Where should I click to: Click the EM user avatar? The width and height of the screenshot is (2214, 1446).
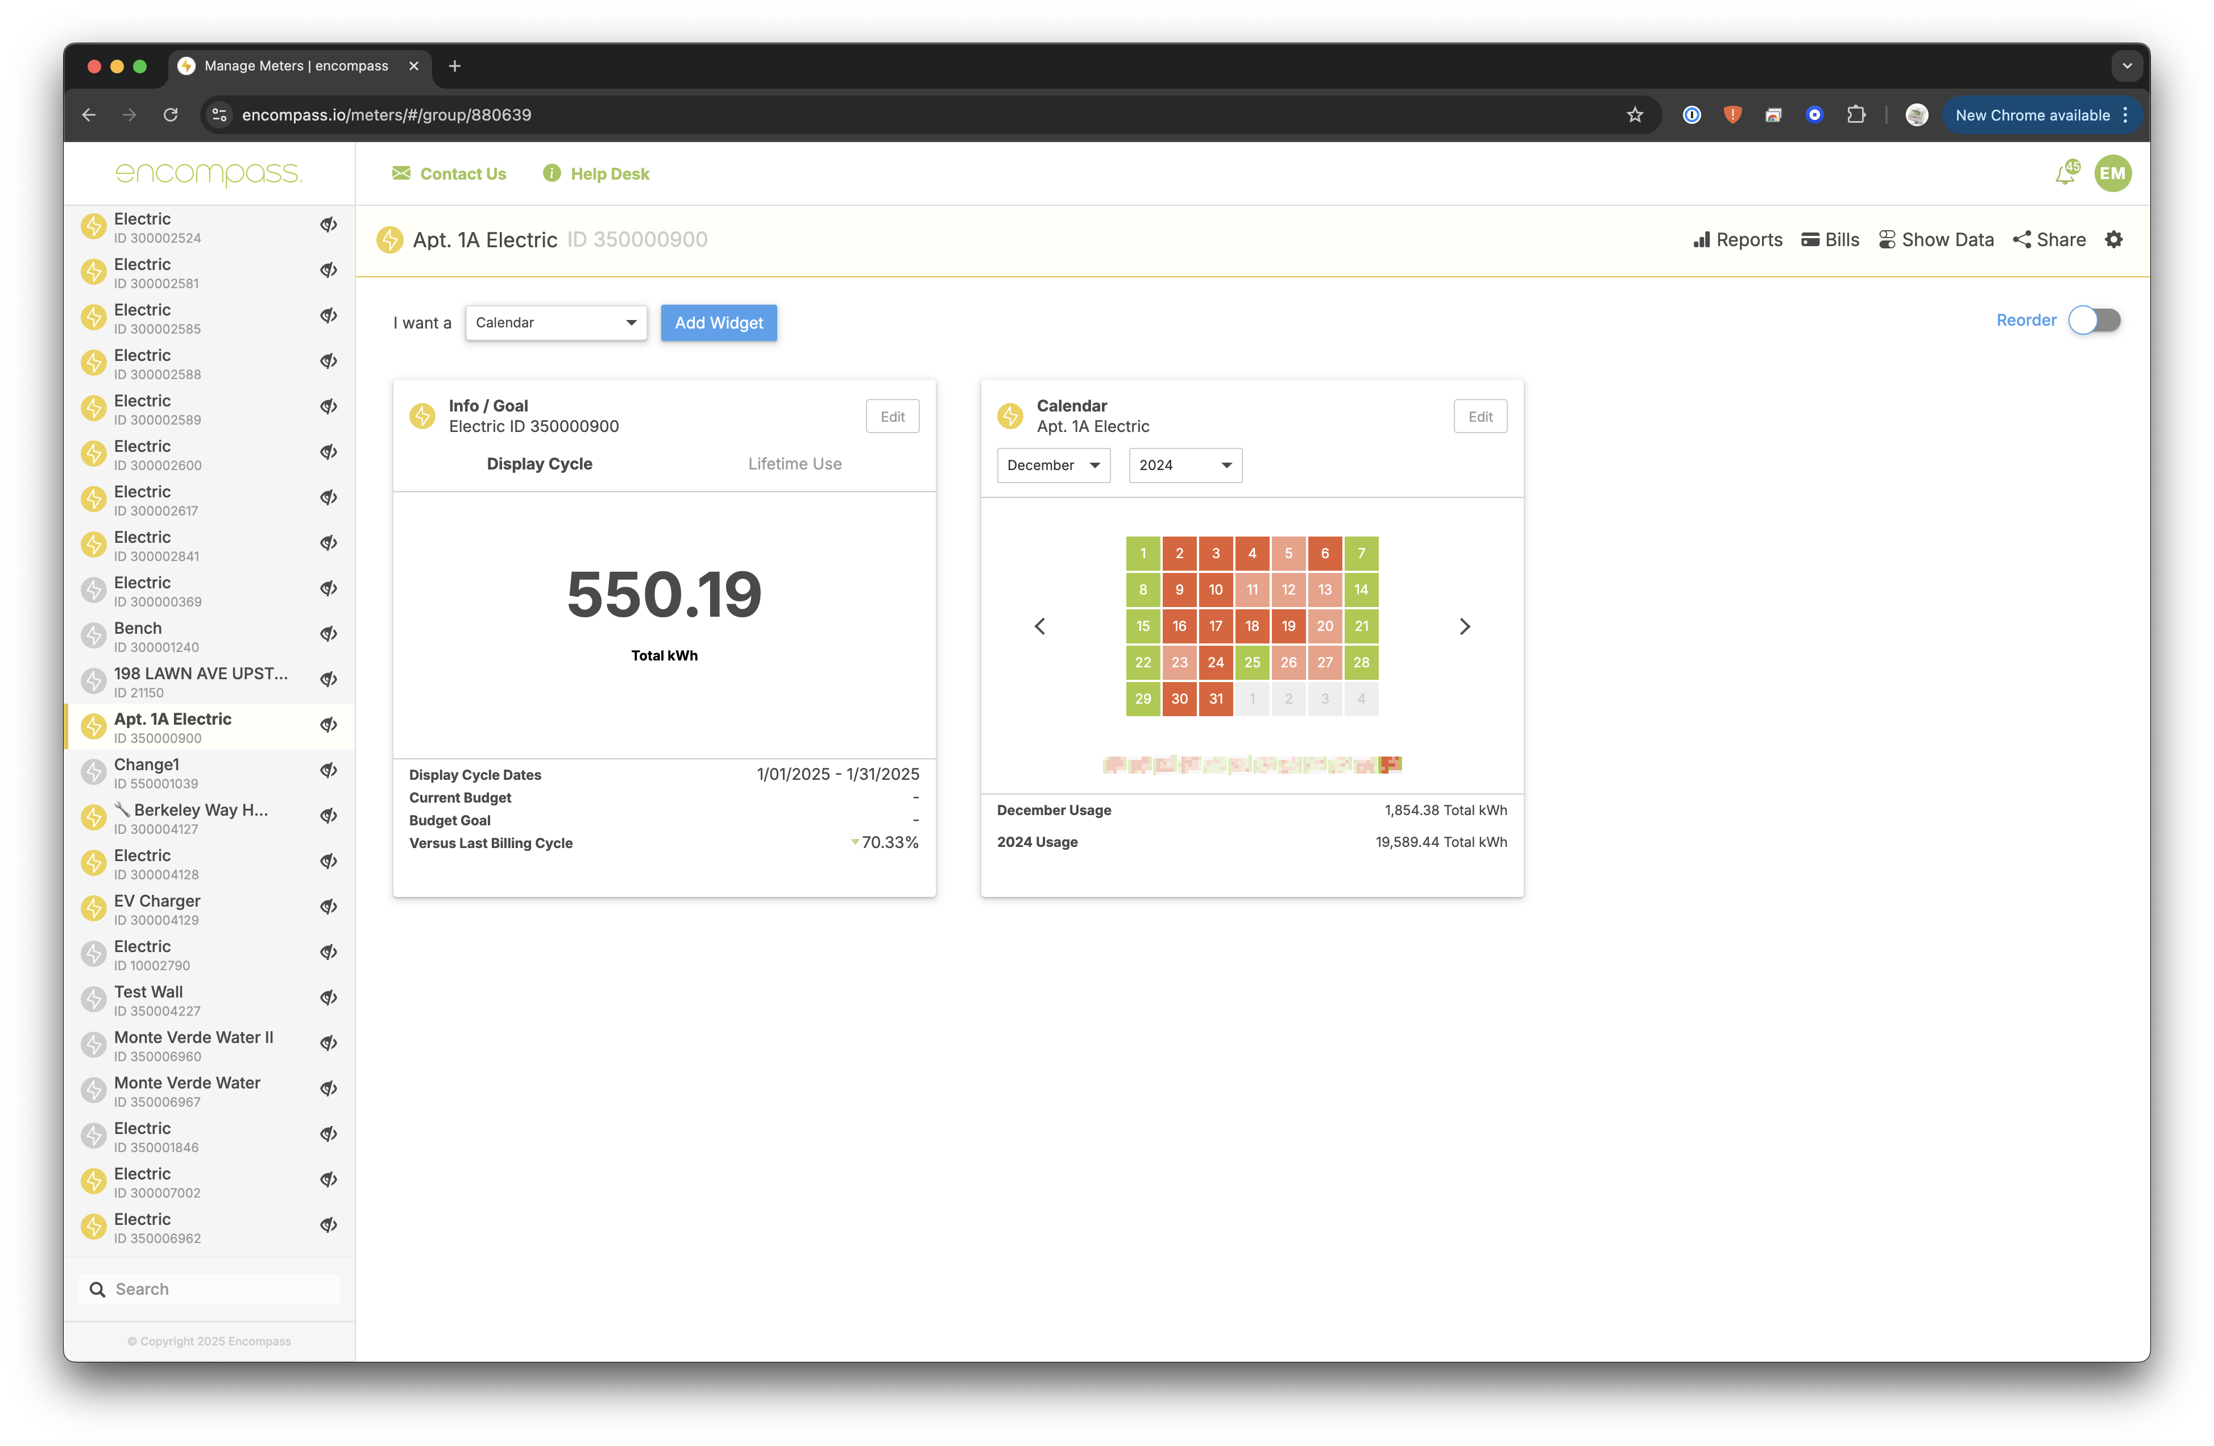coord(2113,174)
